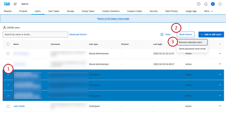Image resolution: width=226 pixels, height=113 pixels.
Task: Click Add or edit users button
Action: (x=211, y=34)
